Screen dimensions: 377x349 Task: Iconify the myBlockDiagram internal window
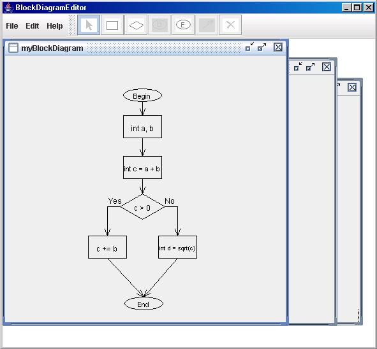[249, 46]
